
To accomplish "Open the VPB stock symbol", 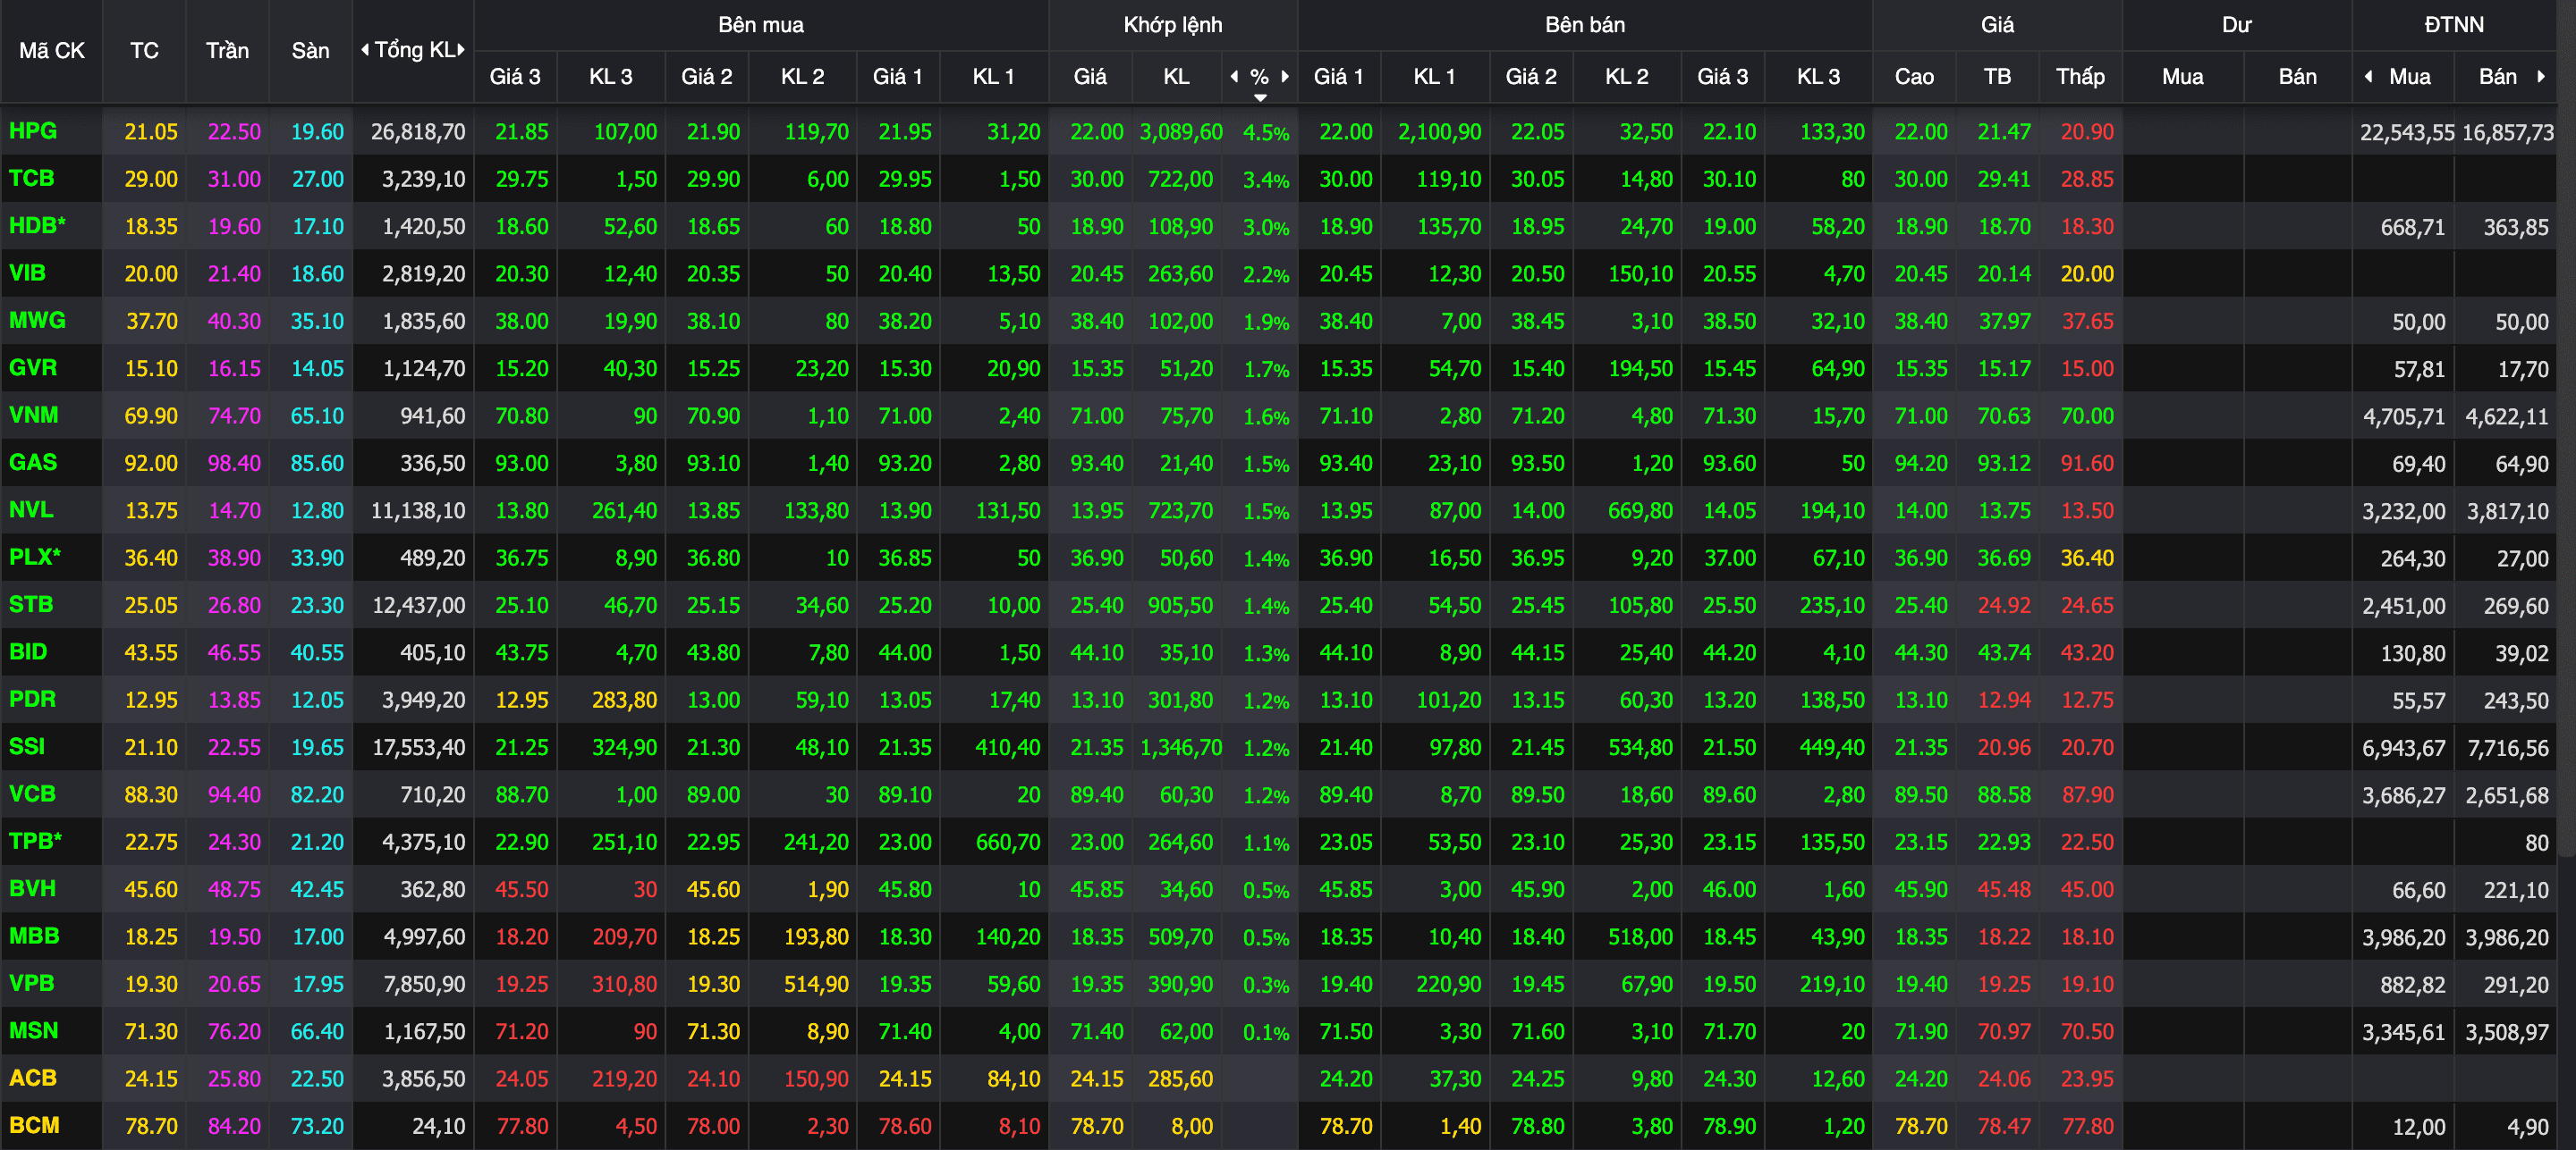I will click(x=31, y=983).
